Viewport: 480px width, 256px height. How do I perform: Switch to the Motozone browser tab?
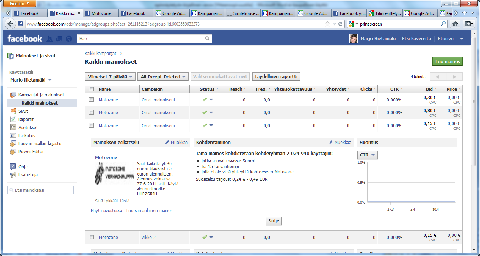point(101,13)
